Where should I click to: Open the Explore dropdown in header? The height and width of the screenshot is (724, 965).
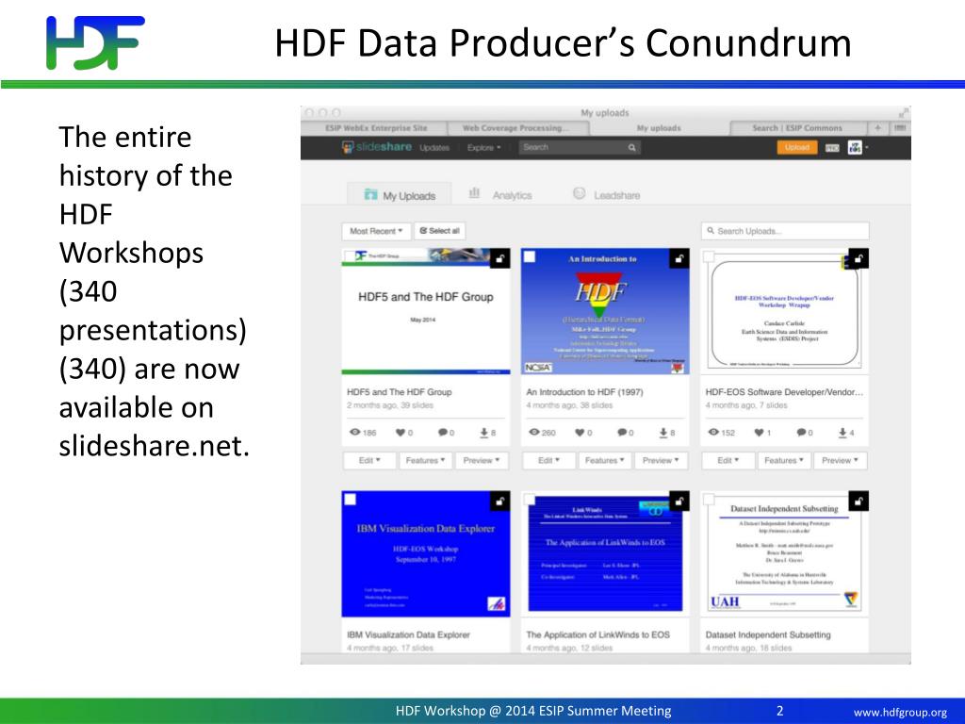(x=483, y=148)
